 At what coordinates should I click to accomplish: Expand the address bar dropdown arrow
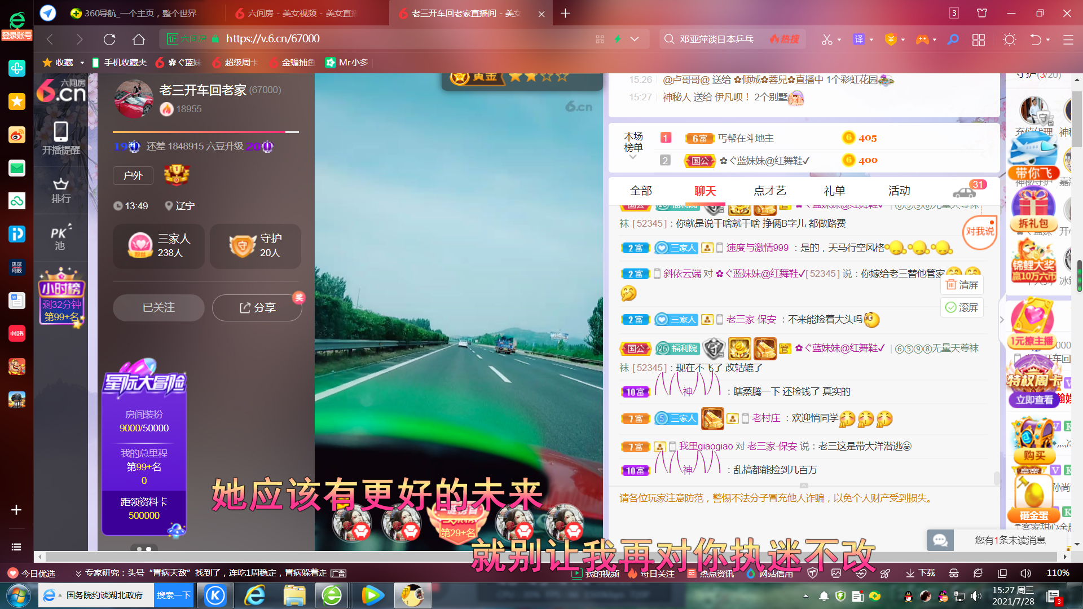(635, 39)
